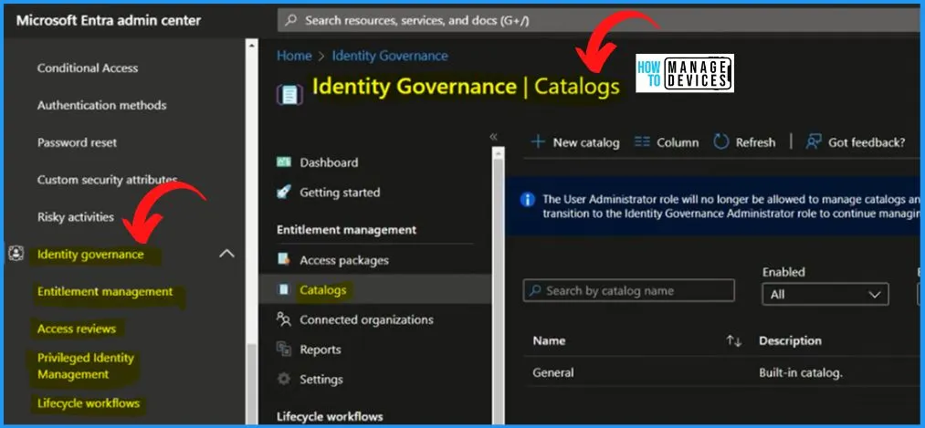Viewport: 925px width, 428px height.
Task: Click the New catalog button
Action: click(575, 142)
